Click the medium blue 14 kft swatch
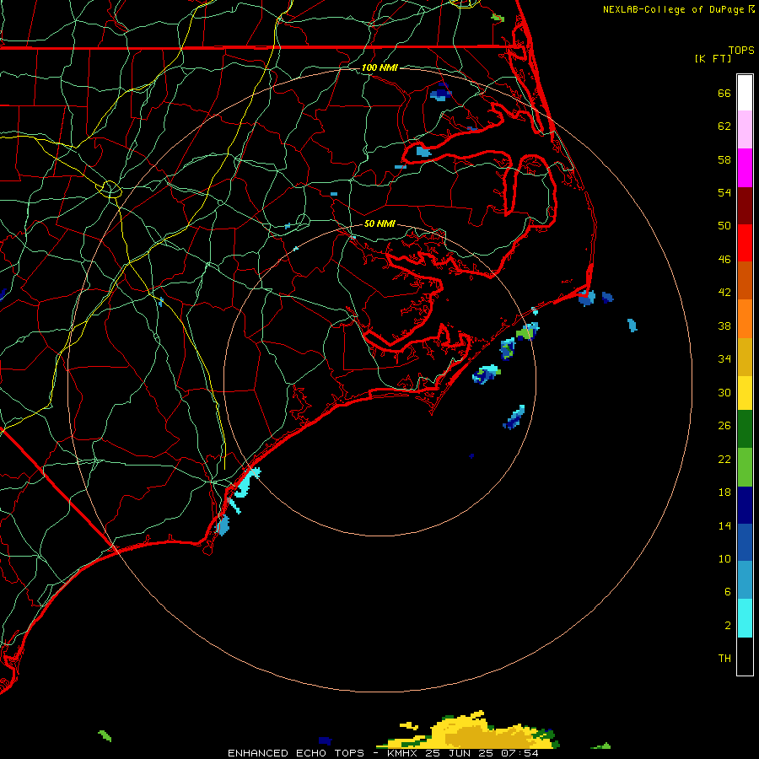Screen dimensions: 759x759 click(745, 542)
